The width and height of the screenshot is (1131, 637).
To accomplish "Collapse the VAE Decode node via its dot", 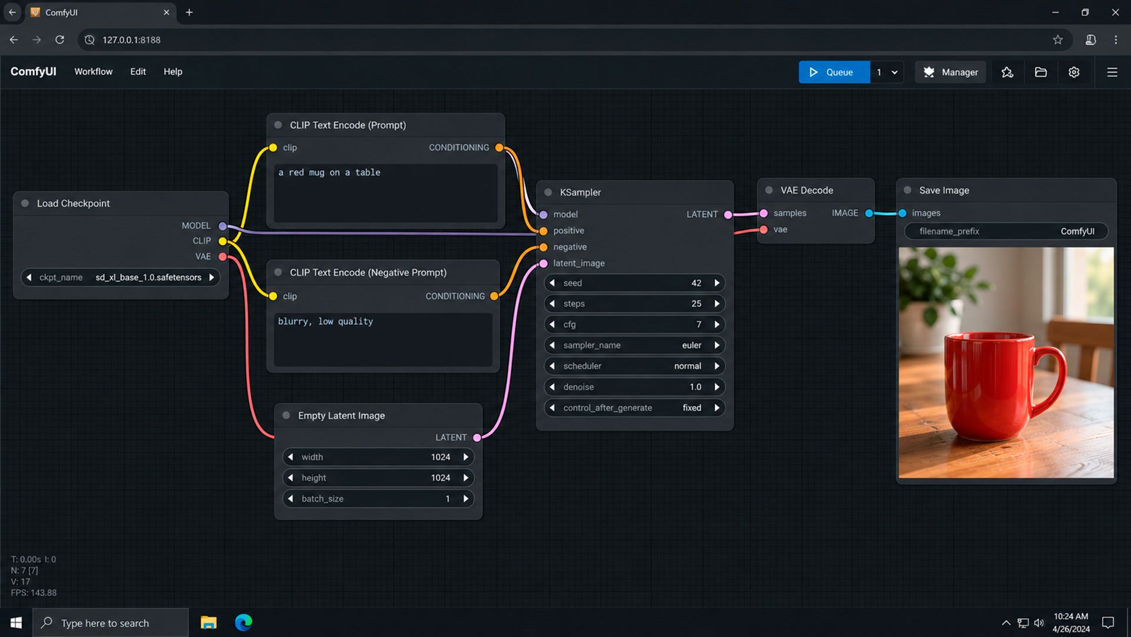I will (769, 190).
